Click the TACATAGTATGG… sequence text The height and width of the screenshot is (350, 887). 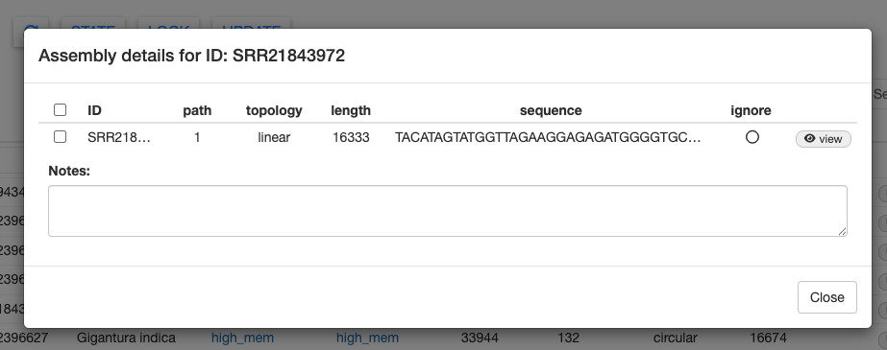548,137
